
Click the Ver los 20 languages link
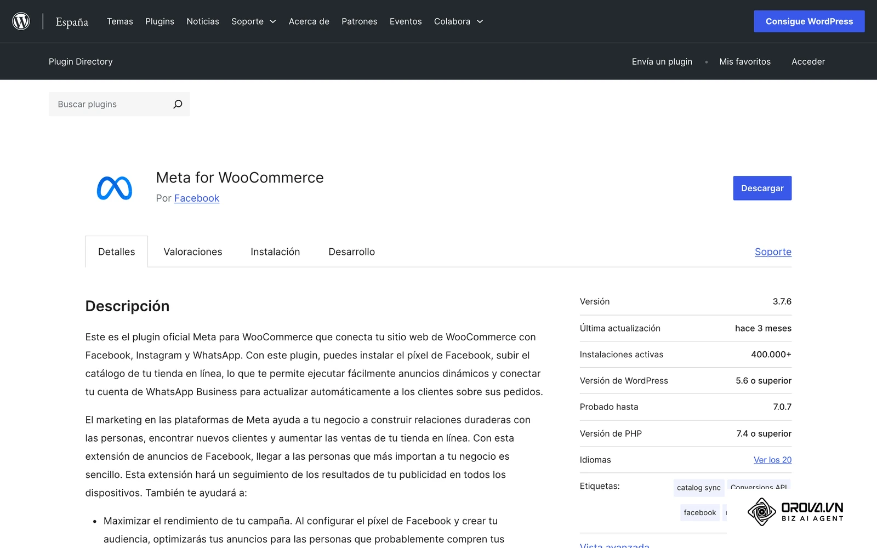click(x=772, y=460)
